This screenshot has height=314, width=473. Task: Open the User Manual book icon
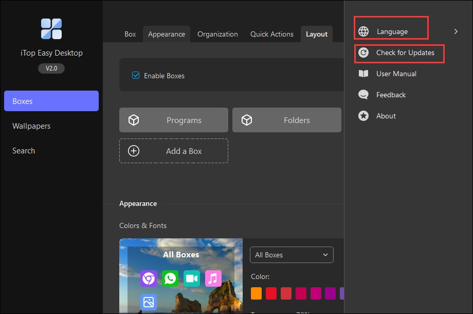pyautogui.click(x=363, y=74)
